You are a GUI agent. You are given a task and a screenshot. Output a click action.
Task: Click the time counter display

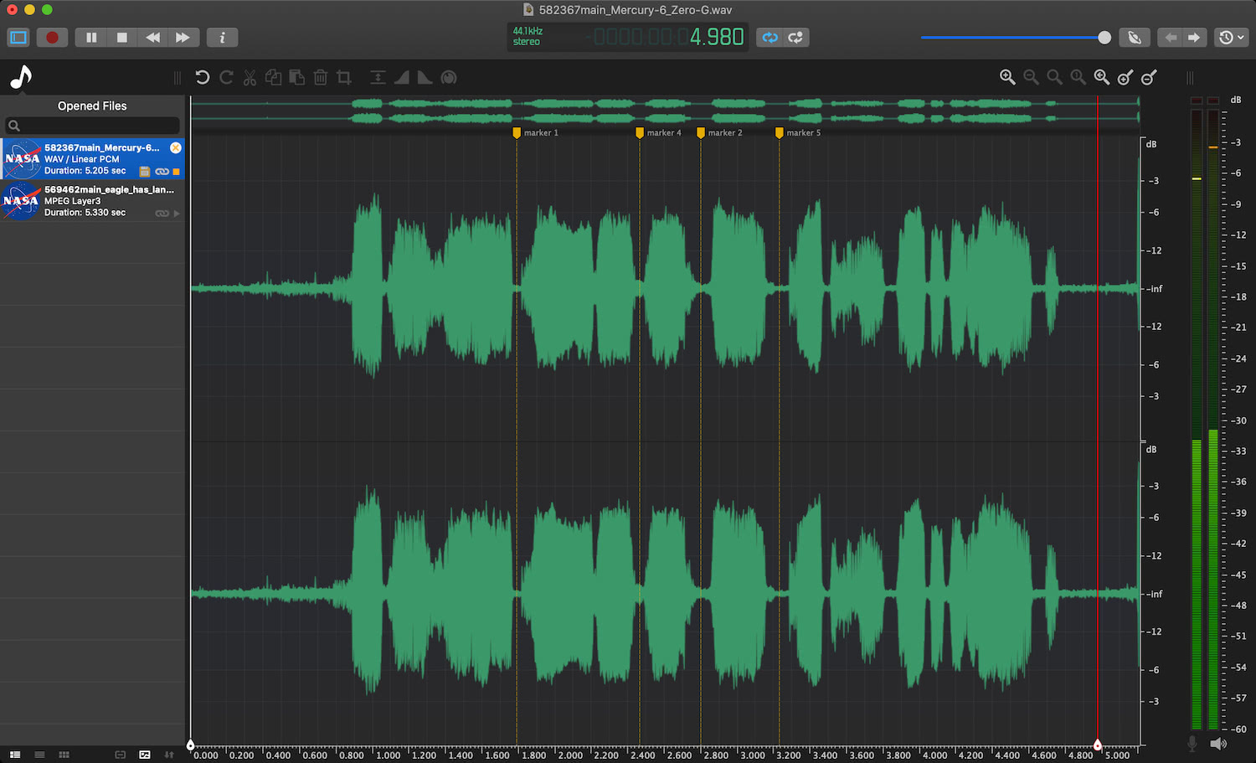pyautogui.click(x=668, y=37)
